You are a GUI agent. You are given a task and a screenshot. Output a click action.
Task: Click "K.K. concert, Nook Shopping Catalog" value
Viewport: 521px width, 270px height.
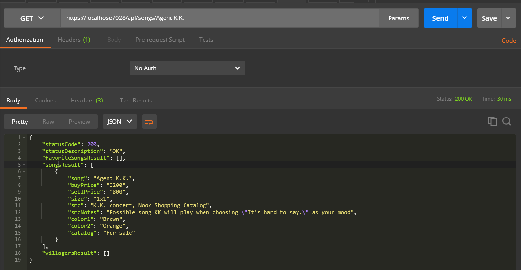[149, 205]
